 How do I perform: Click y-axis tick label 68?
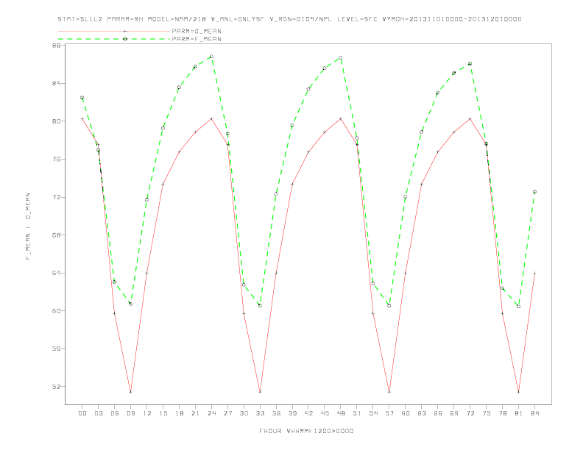click(57, 235)
